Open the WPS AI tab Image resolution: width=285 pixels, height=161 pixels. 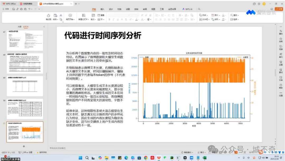(x=187, y=9)
